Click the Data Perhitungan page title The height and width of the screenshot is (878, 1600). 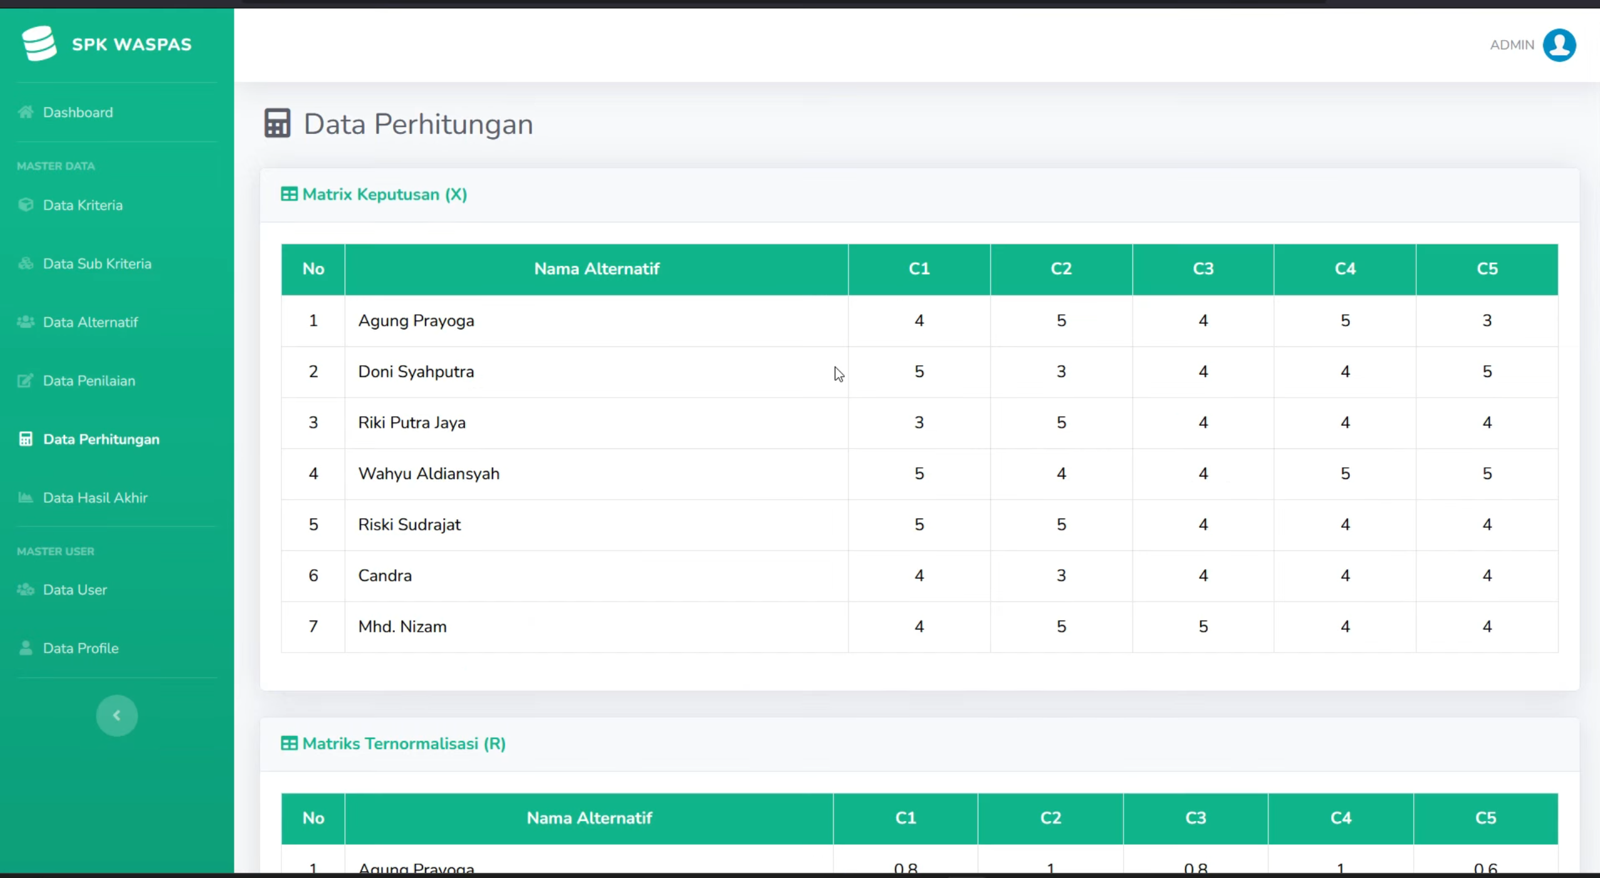418,123
